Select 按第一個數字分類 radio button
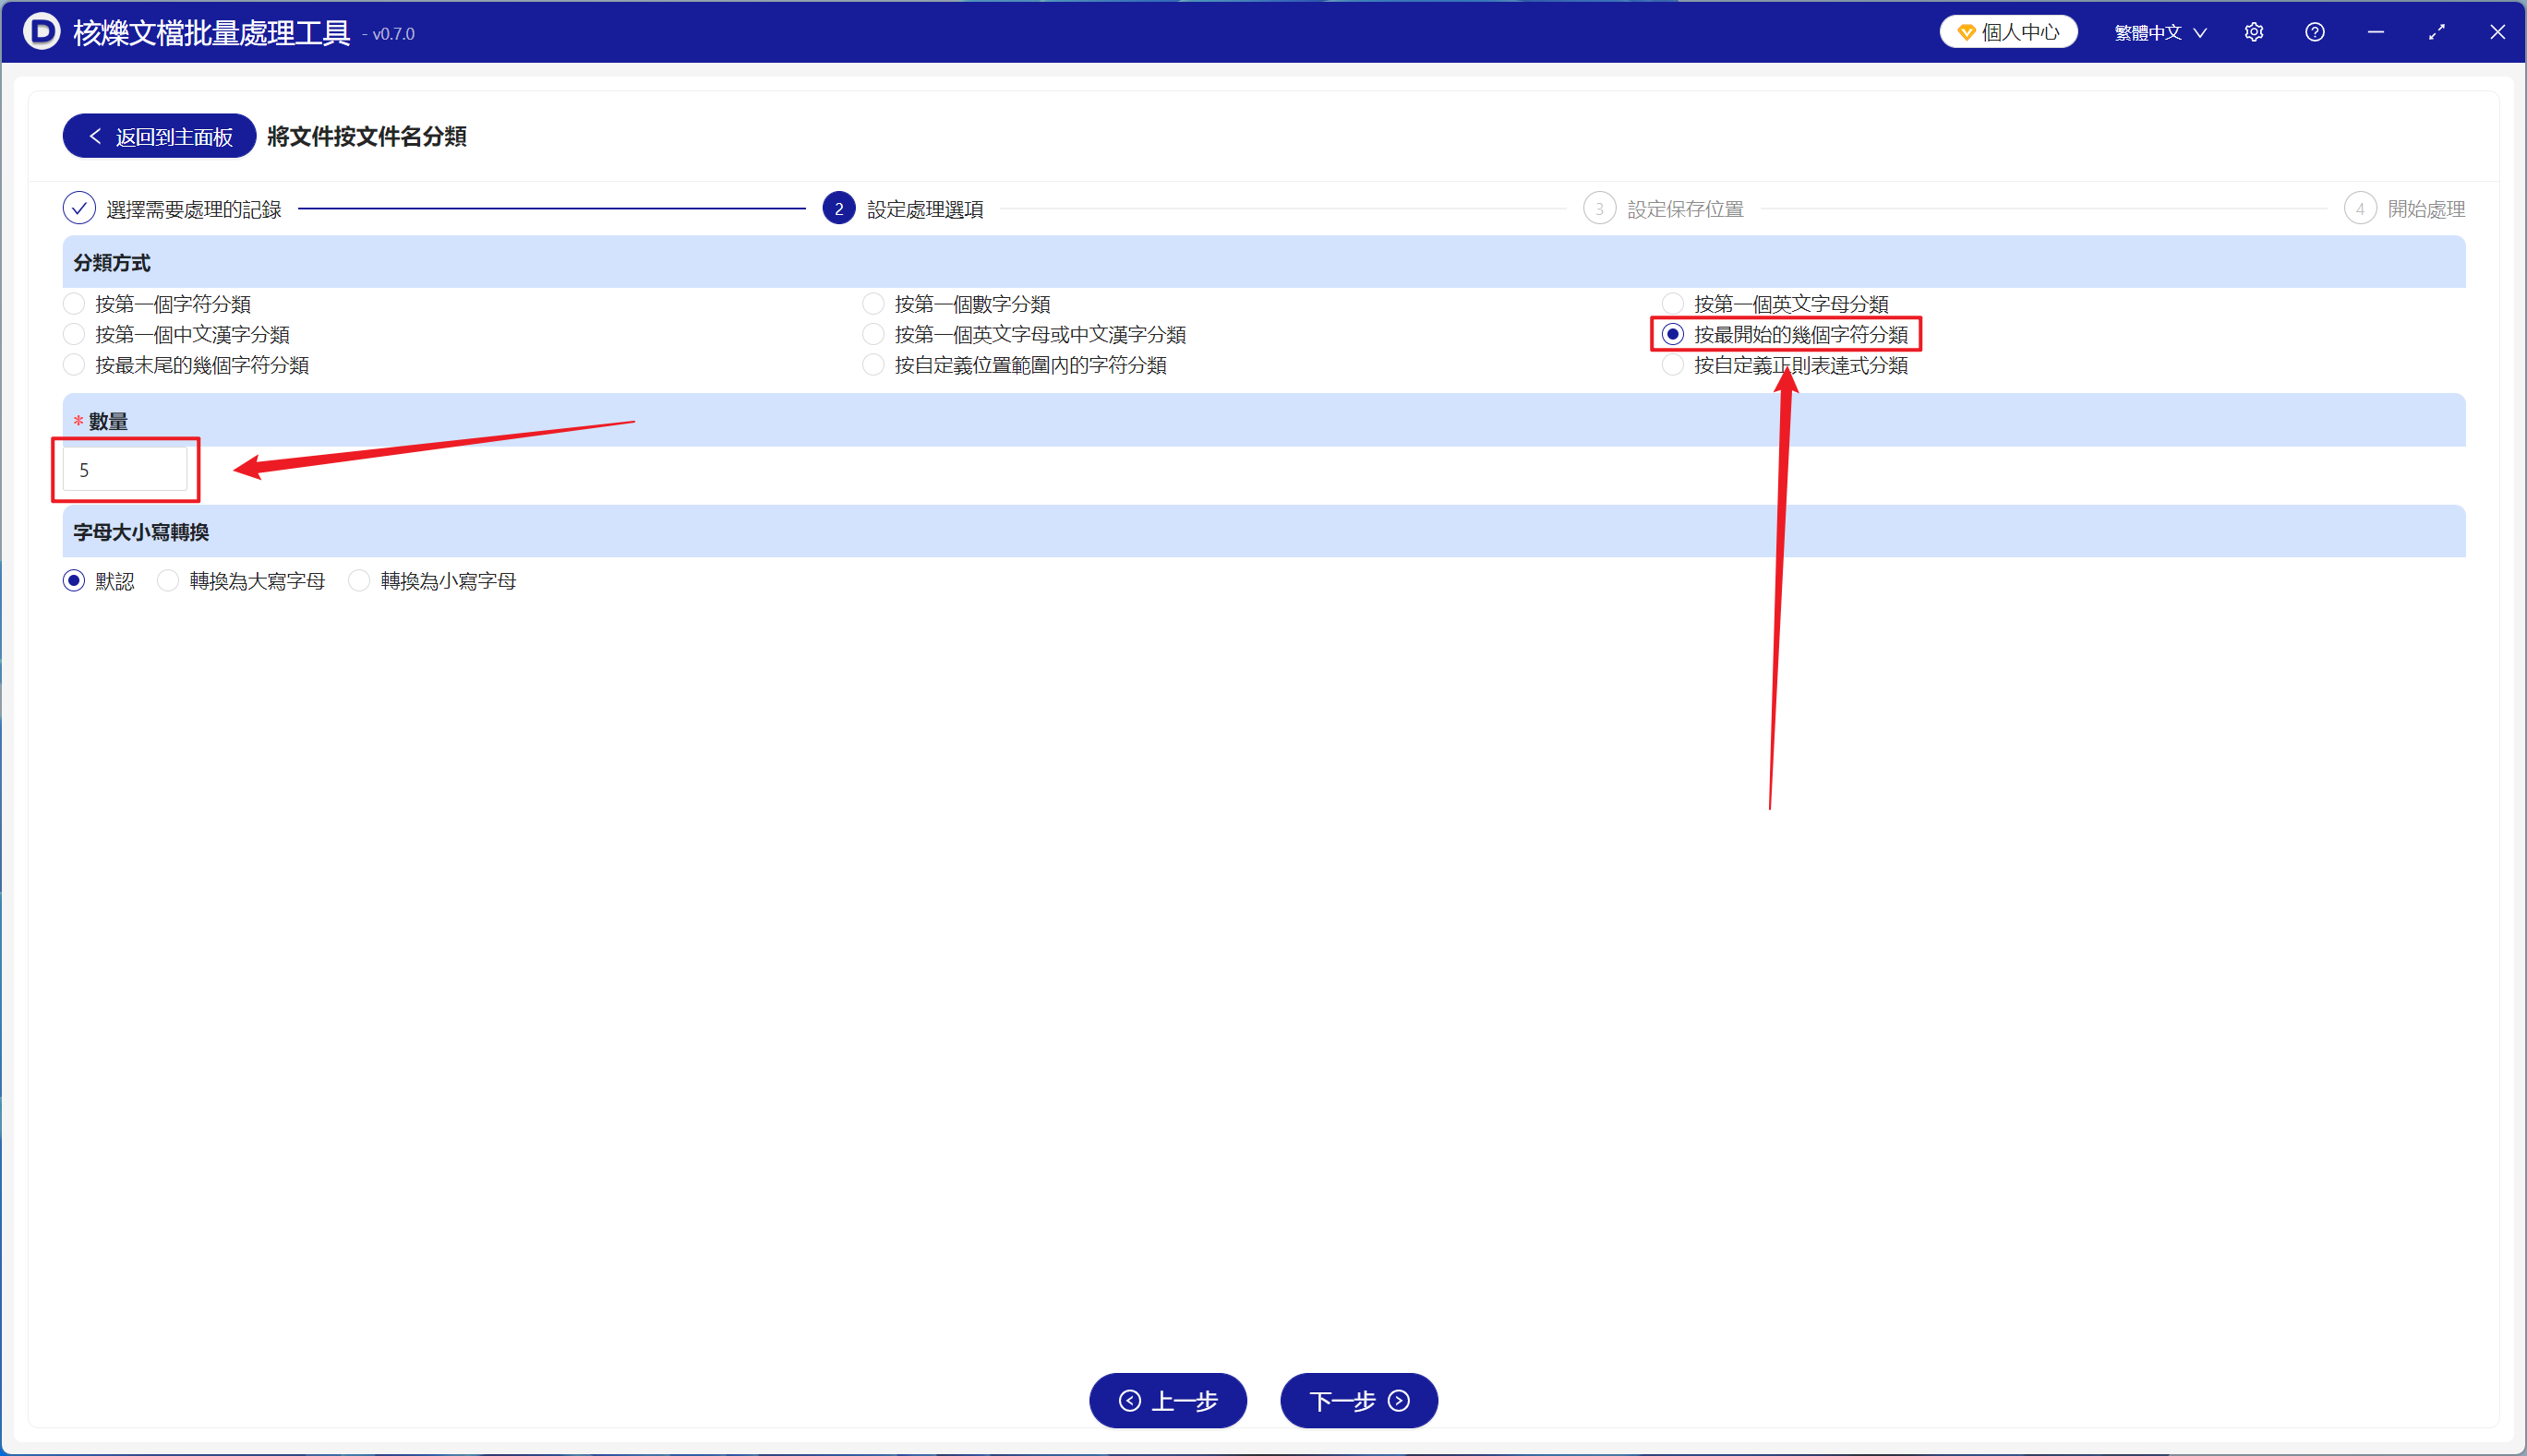2527x1456 pixels. tap(873, 303)
